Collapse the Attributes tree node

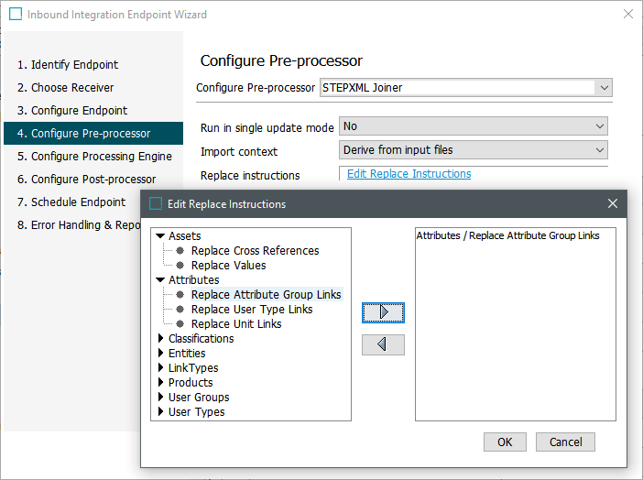161,280
